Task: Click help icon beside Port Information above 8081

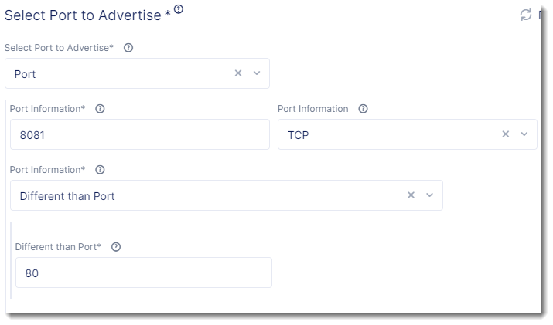Action: 100,109
